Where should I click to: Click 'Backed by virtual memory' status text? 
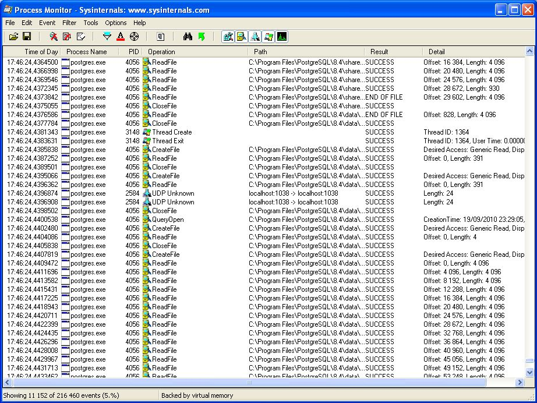(x=197, y=395)
